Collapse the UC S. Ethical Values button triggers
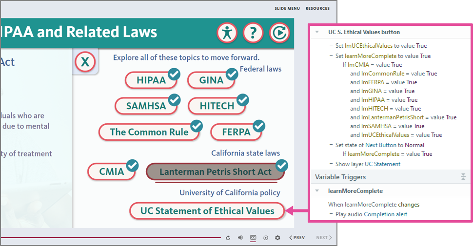Screen dimensions: 473x246 coord(317,32)
